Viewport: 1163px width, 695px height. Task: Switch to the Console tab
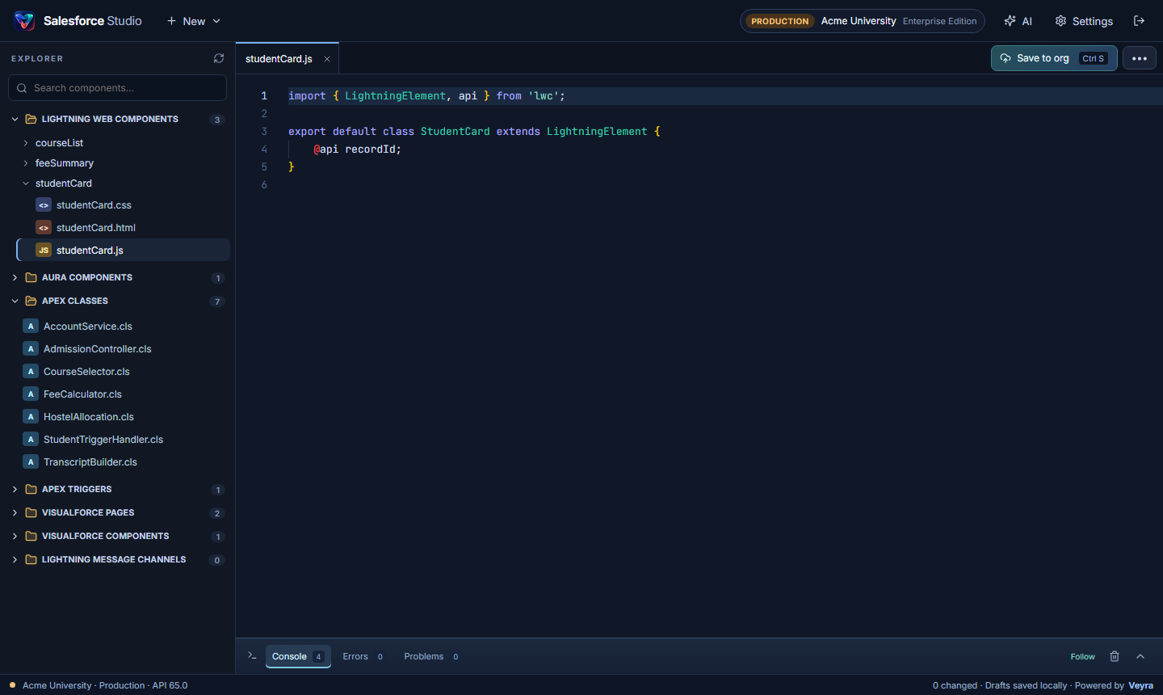coord(298,656)
